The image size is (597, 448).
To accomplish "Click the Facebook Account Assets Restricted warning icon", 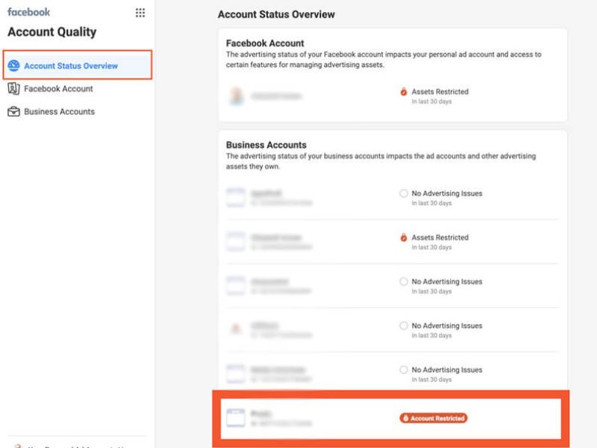I will click(x=404, y=93).
